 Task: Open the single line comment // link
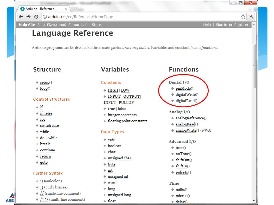(x=42, y=193)
